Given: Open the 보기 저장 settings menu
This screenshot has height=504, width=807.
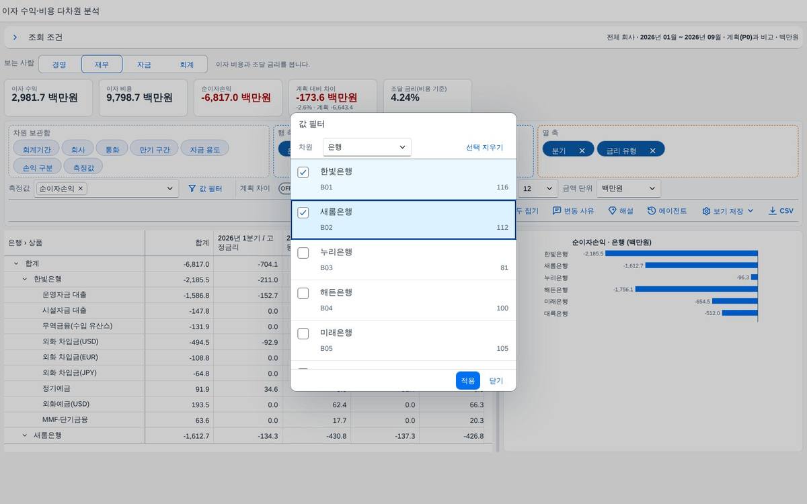Looking at the screenshot, I should pyautogui.click(x=728, y=211).
